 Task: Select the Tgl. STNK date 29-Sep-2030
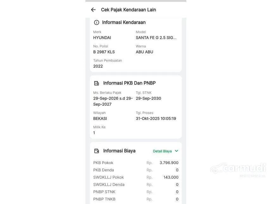(x=148, y=98)
